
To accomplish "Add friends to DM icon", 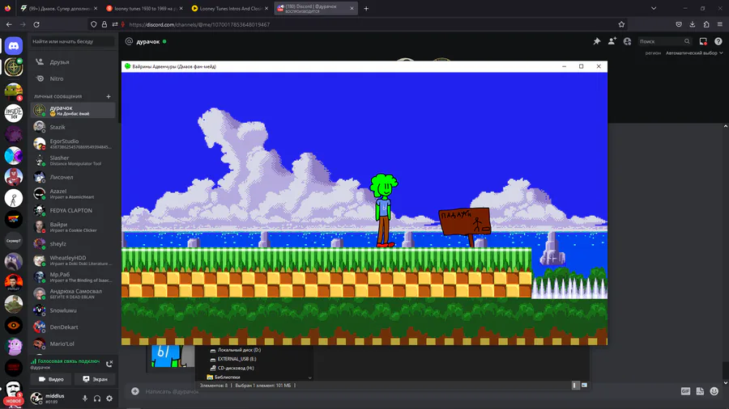I will click(x=612, y=41).
